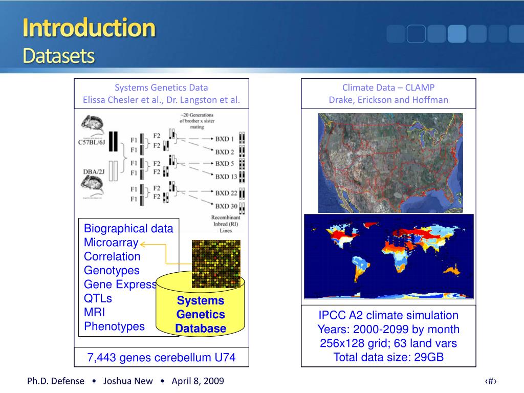
Task: Click the C57BL/6J mouse illustration
Action: pyautogui.click(x=93, y=126)
